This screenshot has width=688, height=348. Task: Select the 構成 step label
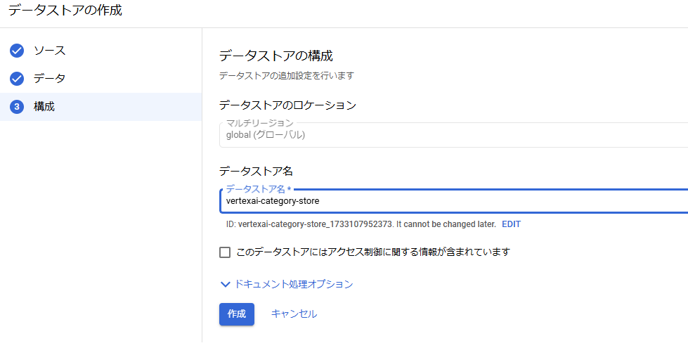44,107
